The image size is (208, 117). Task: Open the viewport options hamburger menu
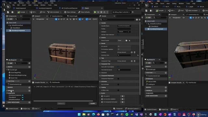coord(33,19)
